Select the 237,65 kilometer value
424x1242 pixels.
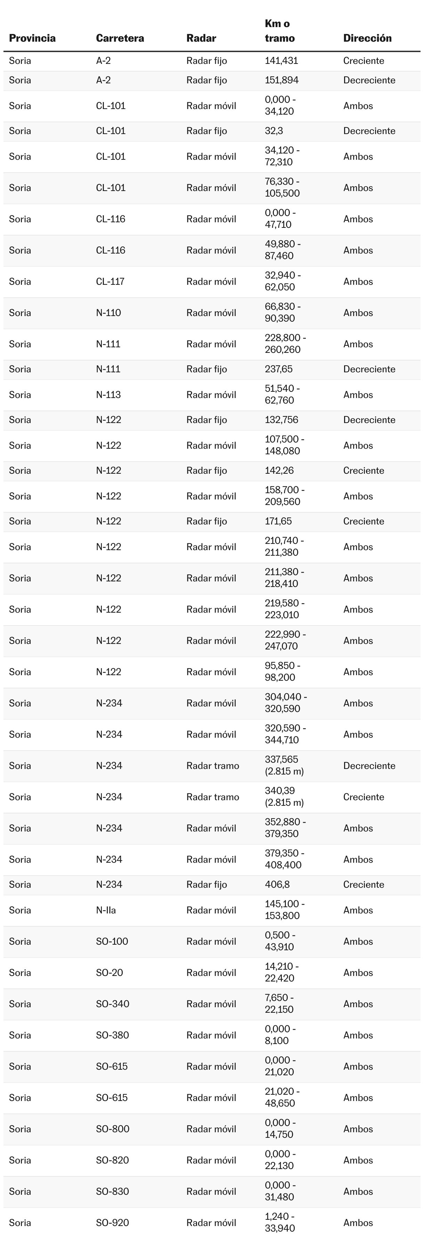(278, 369)
